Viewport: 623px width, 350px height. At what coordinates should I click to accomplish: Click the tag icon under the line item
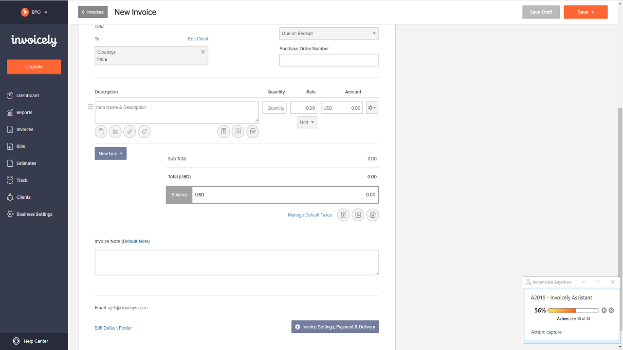[144, 131]
